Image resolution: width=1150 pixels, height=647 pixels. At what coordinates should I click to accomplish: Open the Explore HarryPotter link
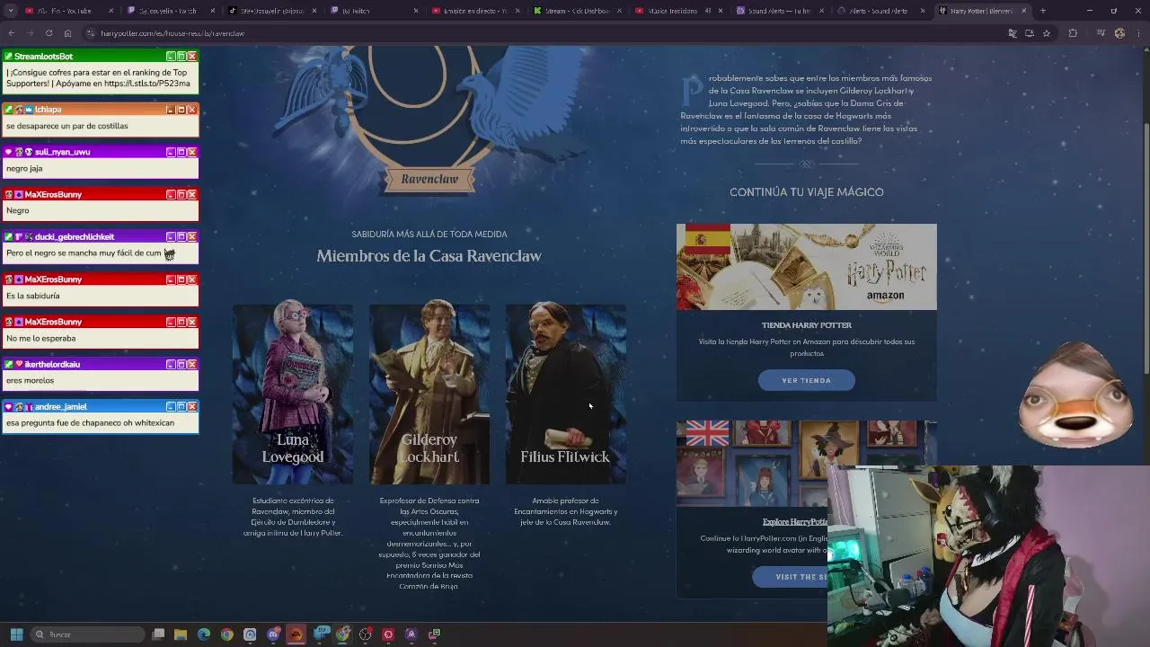pyautogui.click(x=795, y=522)
